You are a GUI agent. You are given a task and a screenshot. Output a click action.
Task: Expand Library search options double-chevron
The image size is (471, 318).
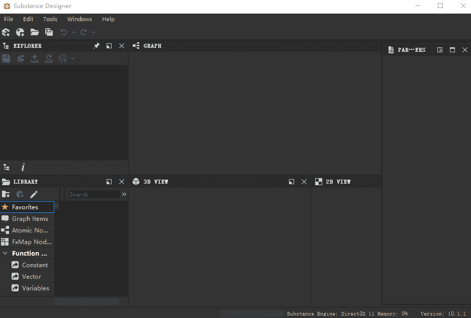[124, 194]
